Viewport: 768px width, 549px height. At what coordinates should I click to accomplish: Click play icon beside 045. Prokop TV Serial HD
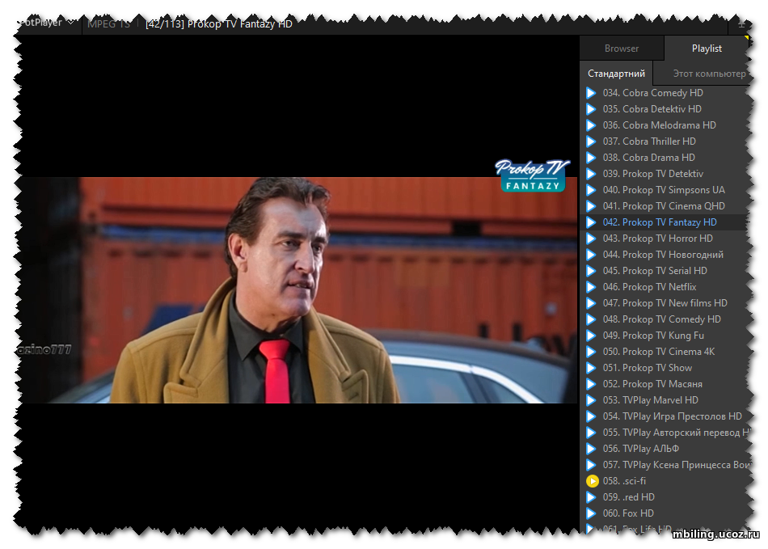coord(591,271)
